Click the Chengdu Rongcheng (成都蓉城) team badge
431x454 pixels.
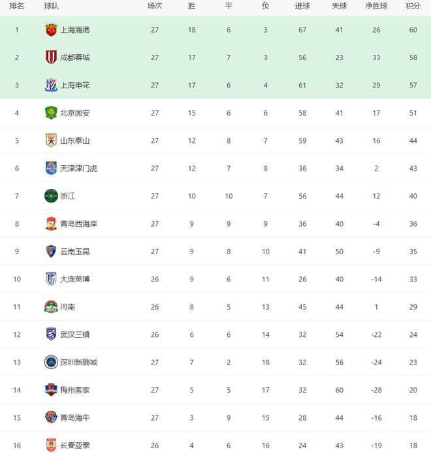click(x=51, y=57)
